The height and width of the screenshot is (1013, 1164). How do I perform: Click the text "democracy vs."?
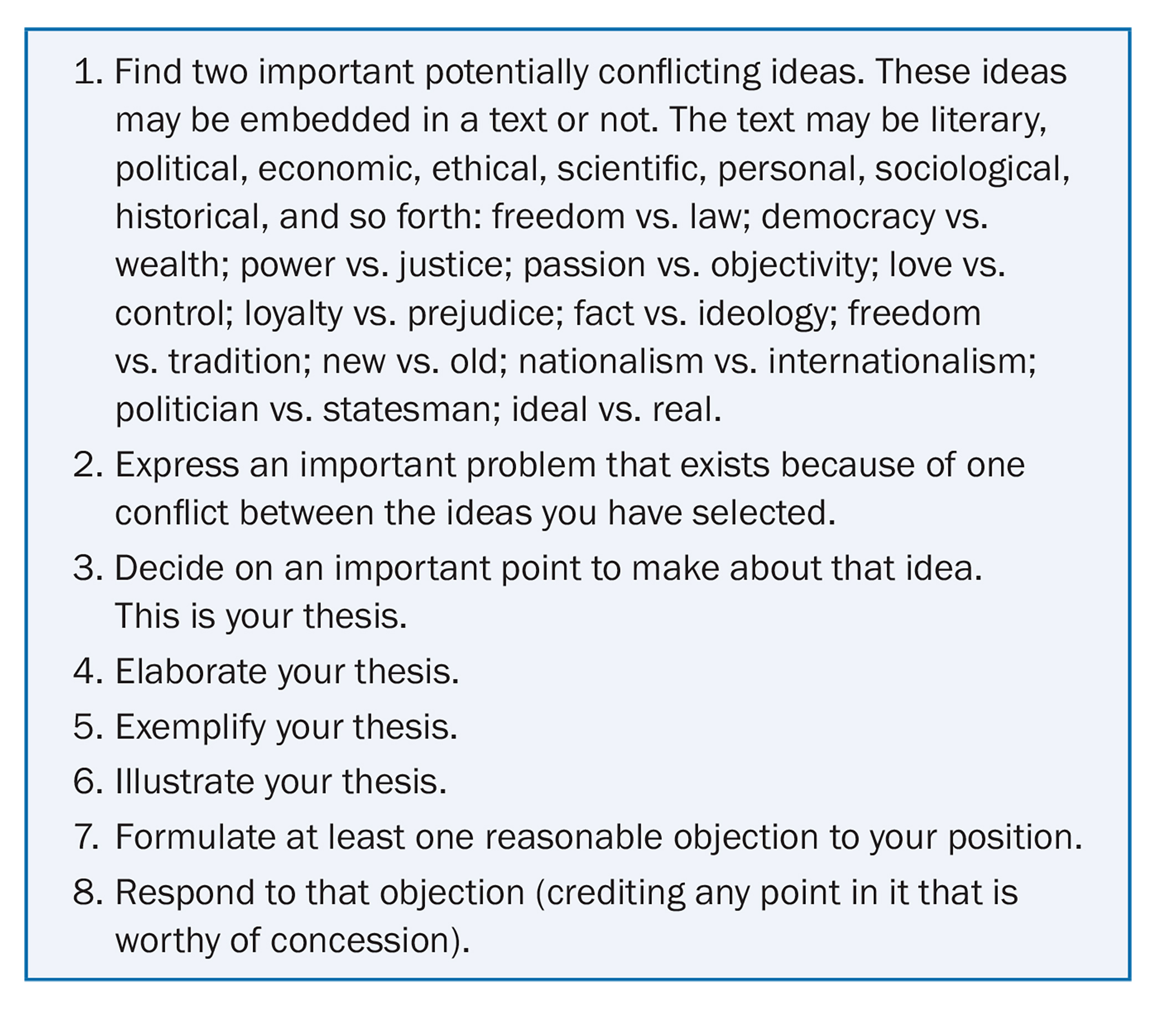pos(875,217)
